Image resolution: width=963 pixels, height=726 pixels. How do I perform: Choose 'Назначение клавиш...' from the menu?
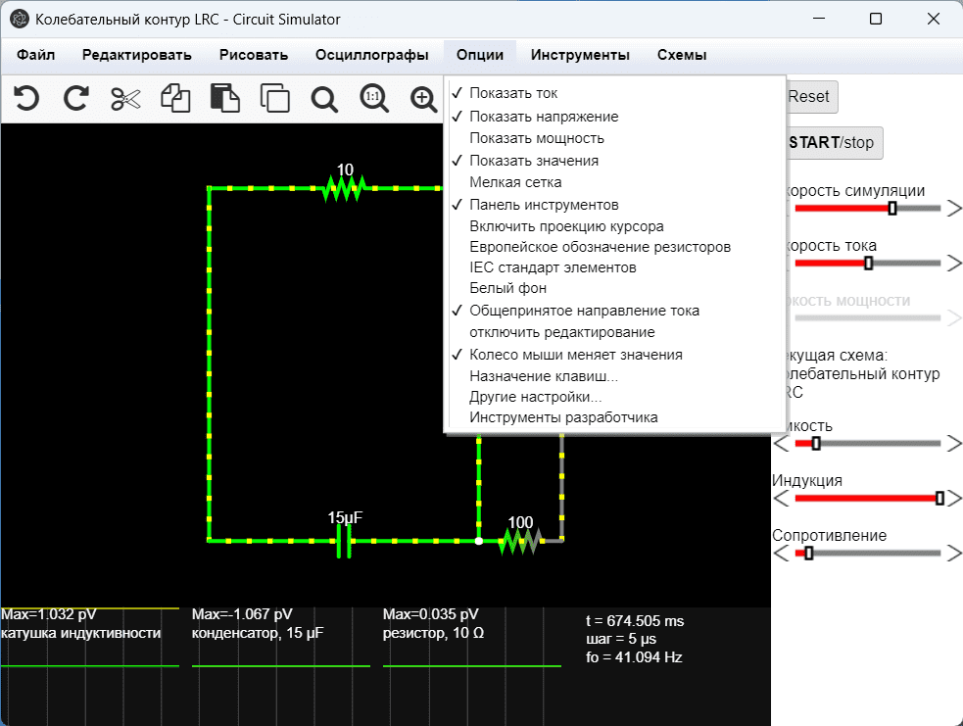click(543, 376)
